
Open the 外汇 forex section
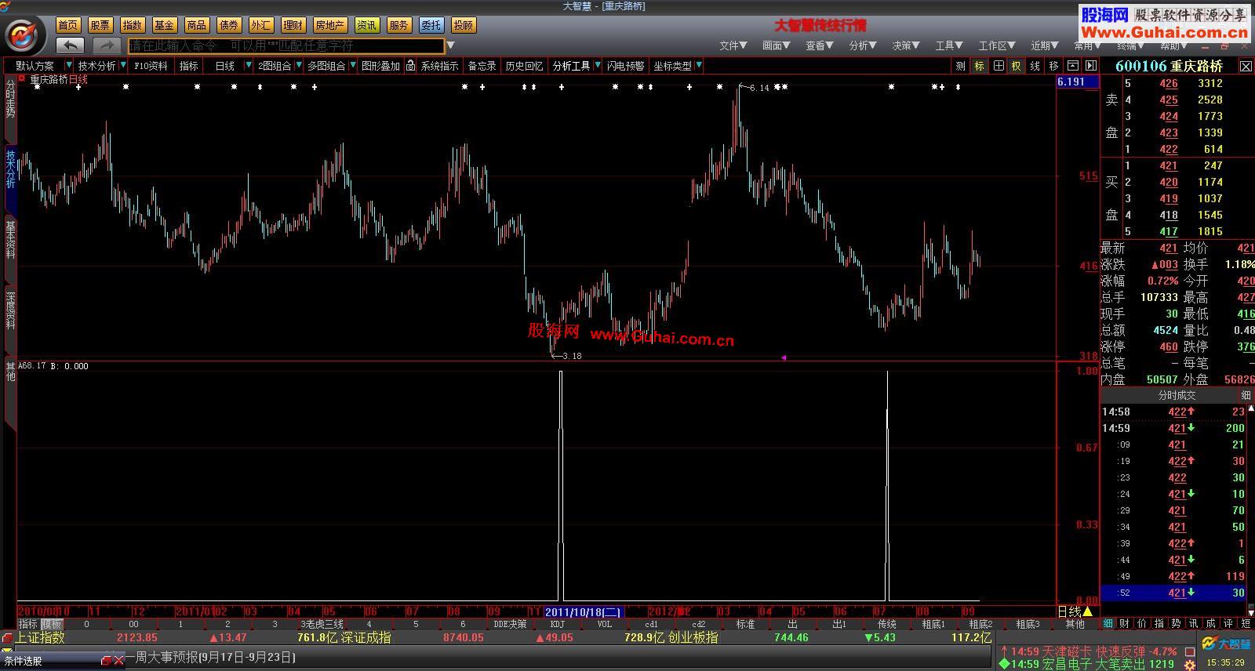point(261,25)
